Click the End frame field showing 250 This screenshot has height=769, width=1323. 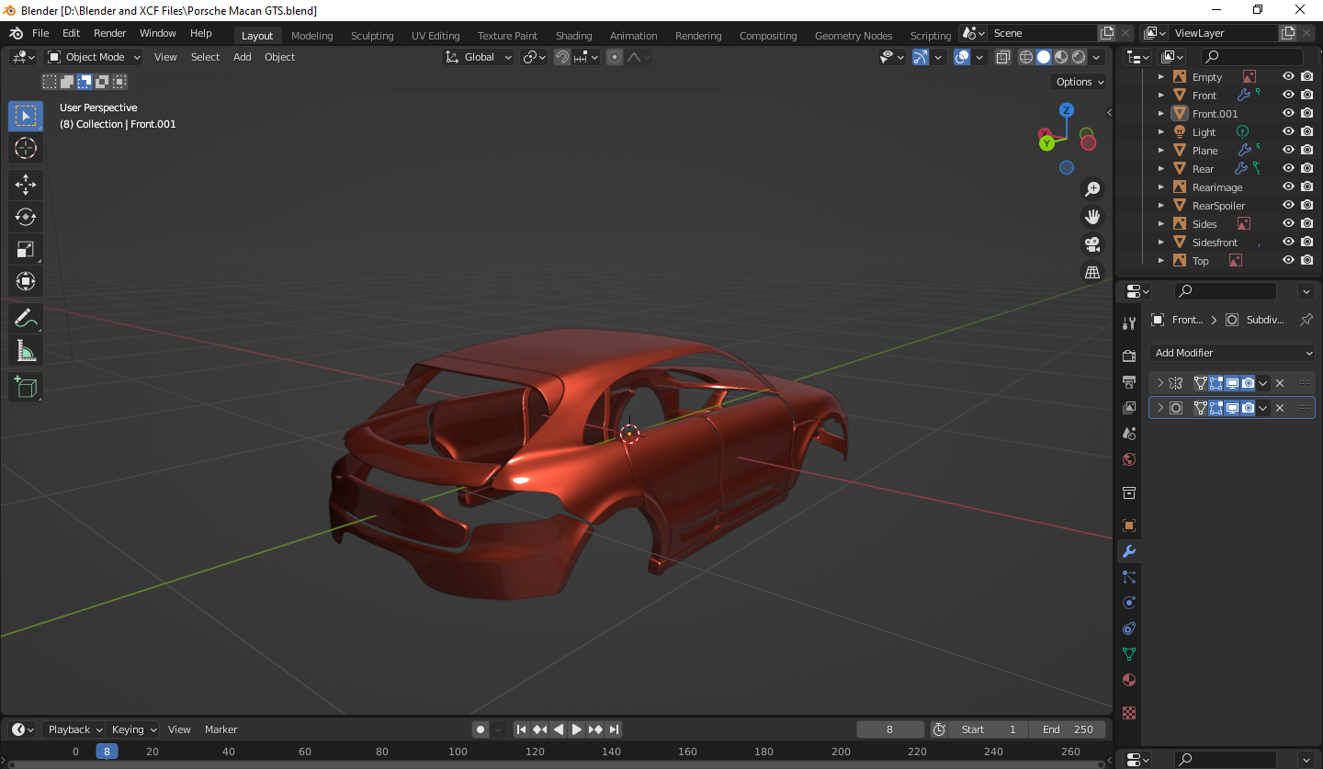click(1068, 729)
